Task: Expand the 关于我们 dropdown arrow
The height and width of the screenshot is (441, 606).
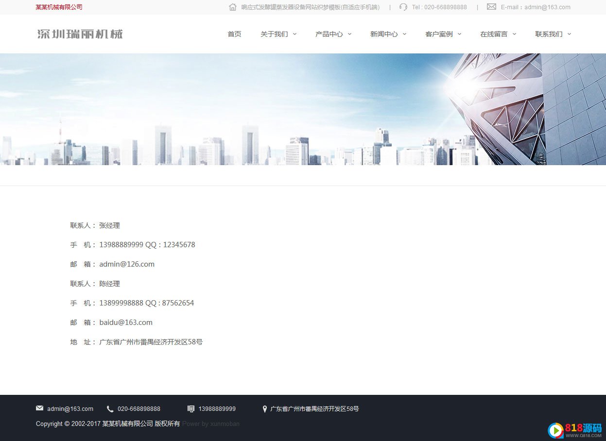Action: (x=294, y=34)
